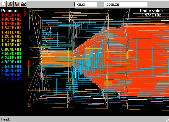Click the 2.306E+01 blue legend entry
169x122 pixels.
[x=12, y=70]
